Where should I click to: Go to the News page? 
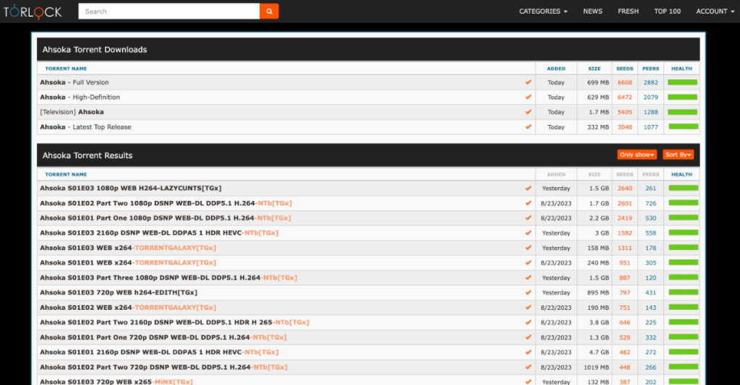pos(593,12)
